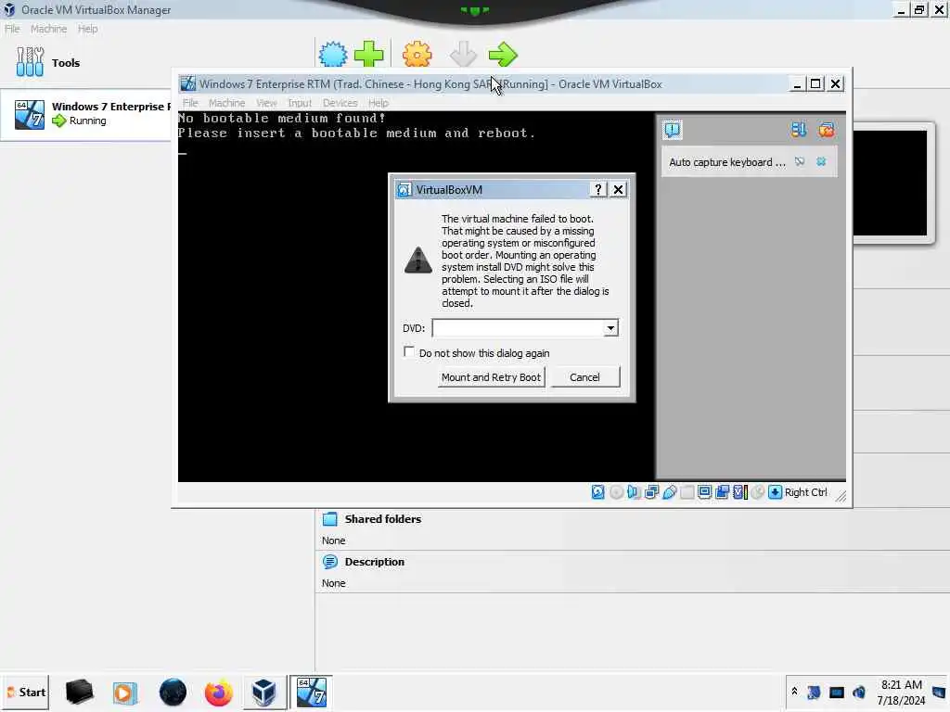Open media player orange taskbar icon

(125, 692)
